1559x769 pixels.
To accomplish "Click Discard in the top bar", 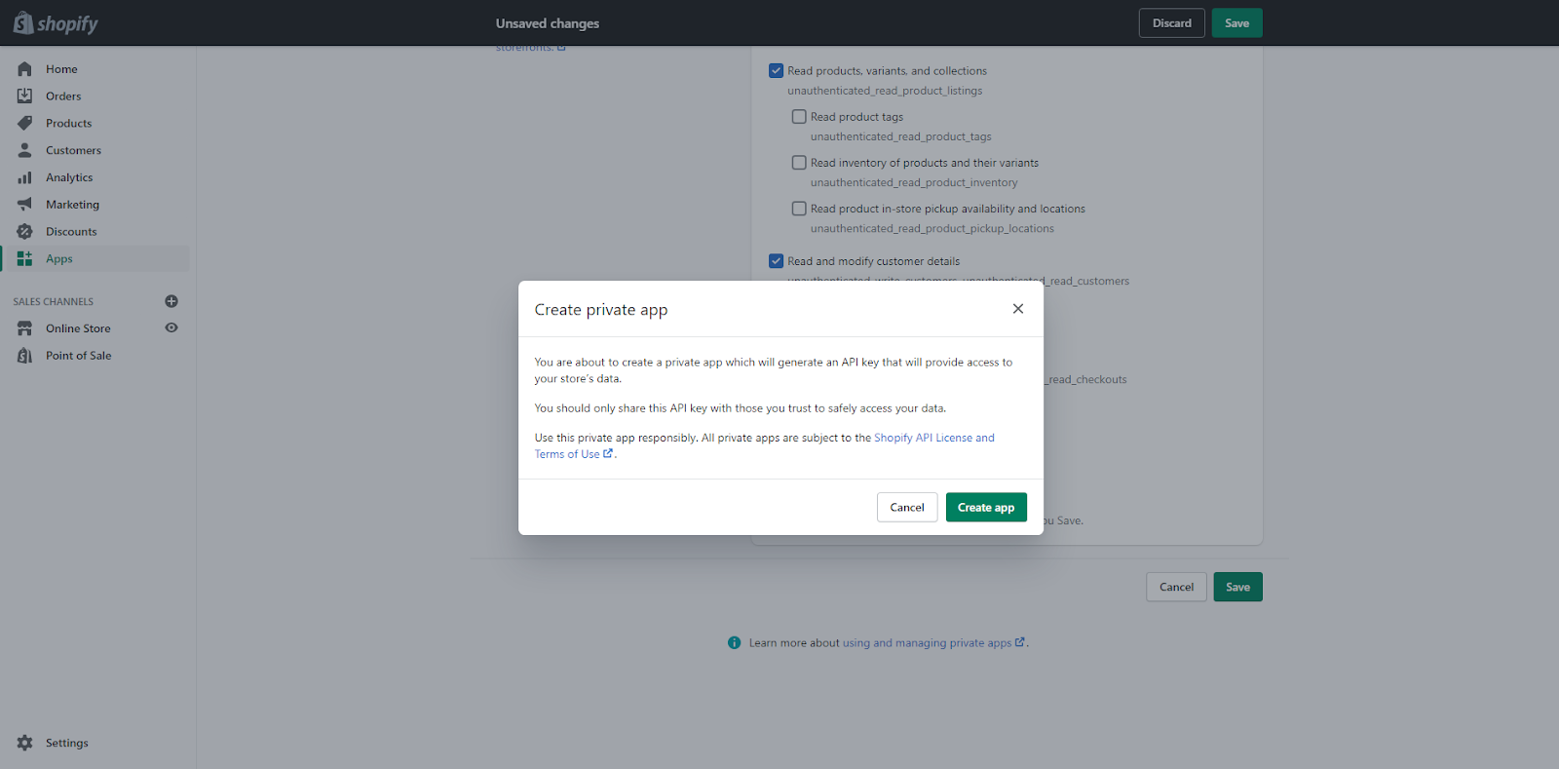I will pyautogui.click(x=1172, y=23).
